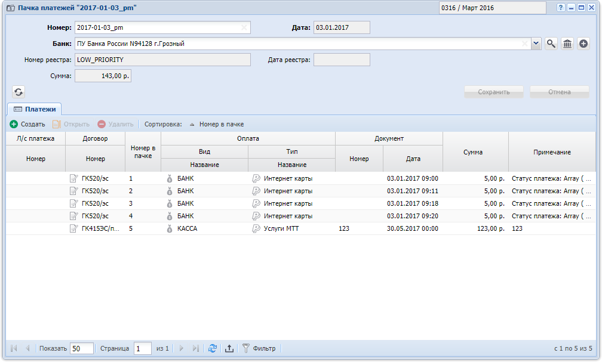Image resolution: width=602 pixels, height=362 pixels.
Task: Click the period box 0316 / Март 2016
Action: 492,8
